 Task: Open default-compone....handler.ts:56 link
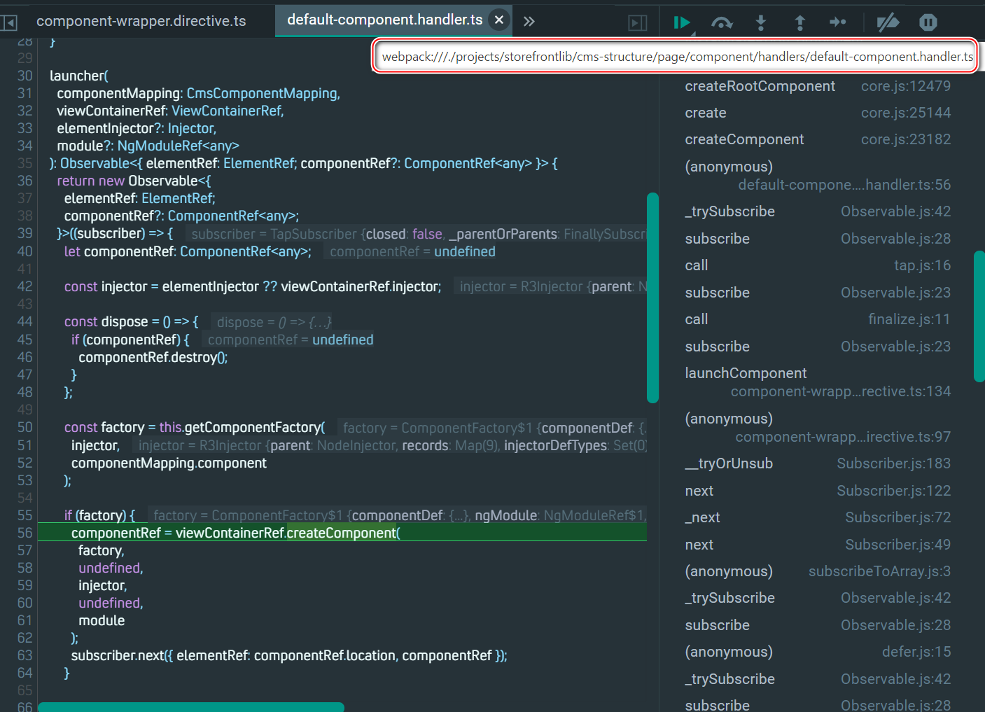[844, 185]
